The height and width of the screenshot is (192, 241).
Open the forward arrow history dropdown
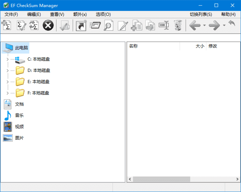[224, 26]
